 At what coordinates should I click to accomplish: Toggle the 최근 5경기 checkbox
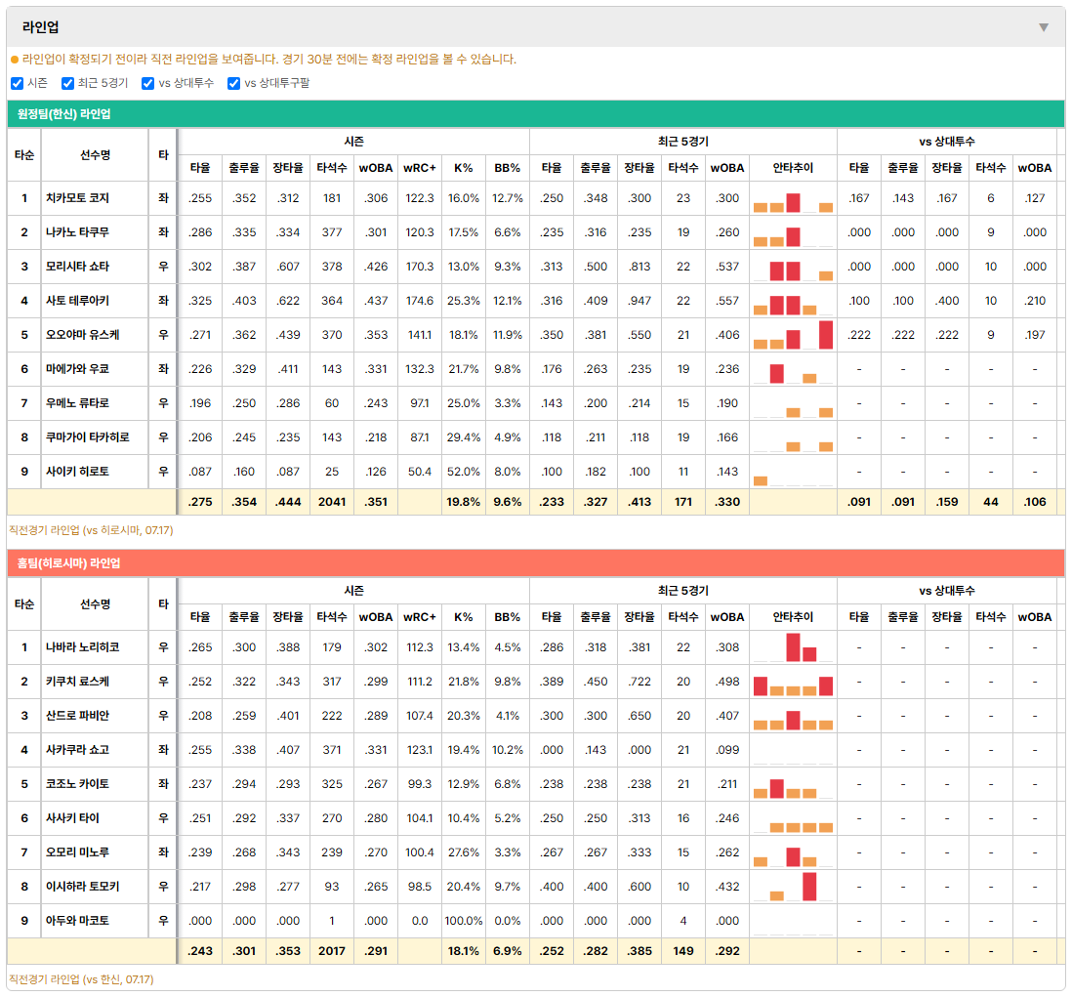pos(67,83)
